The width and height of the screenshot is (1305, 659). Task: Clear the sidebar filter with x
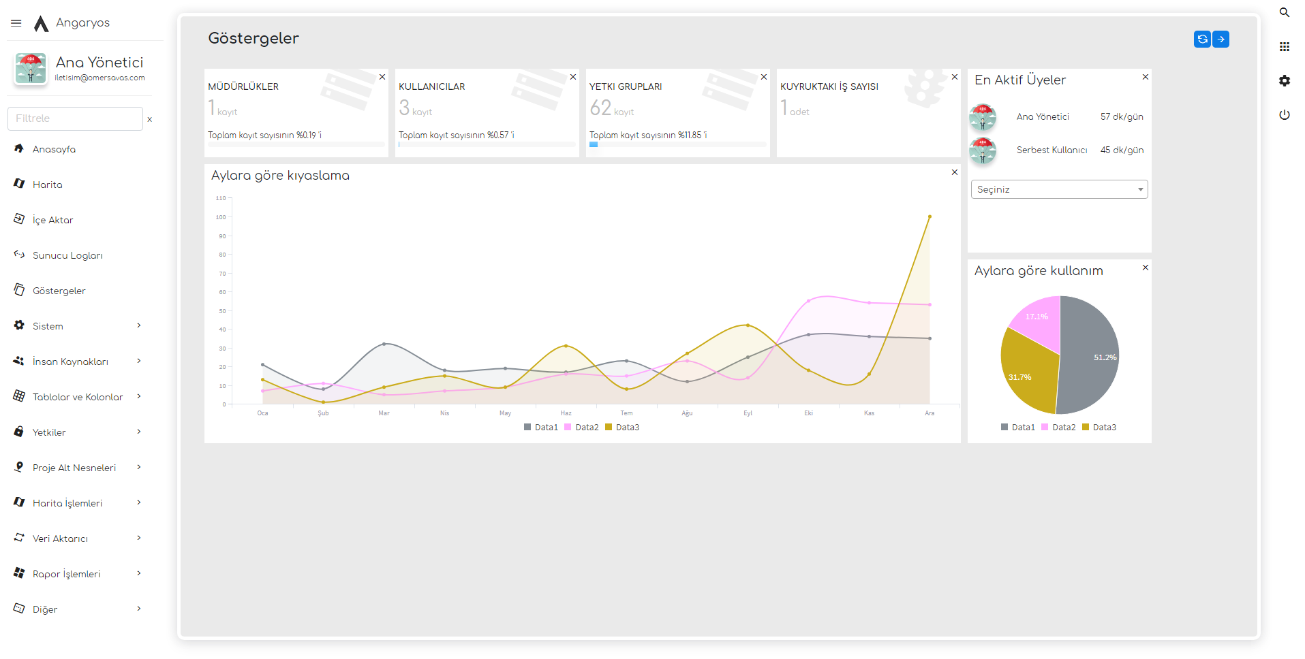(149, 120)
